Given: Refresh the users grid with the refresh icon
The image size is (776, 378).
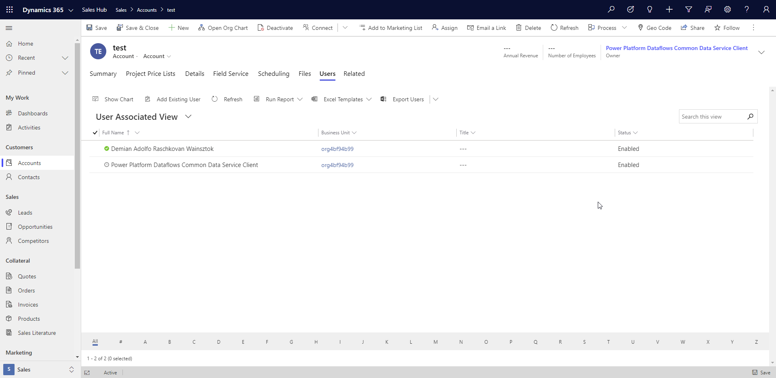Looking at the screenshot, I should [215, 99].
